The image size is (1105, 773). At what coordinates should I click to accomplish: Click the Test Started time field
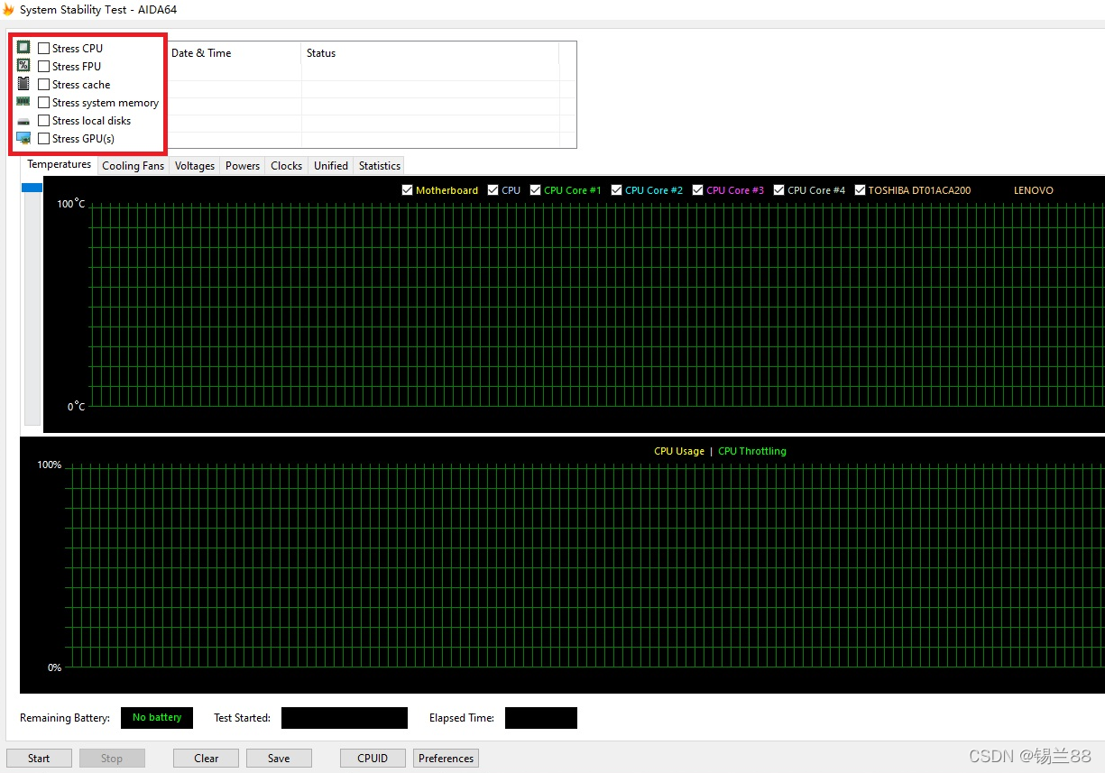(345, 718)
